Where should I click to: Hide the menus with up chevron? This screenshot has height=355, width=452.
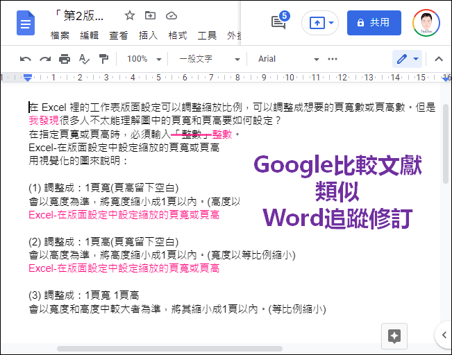(x=439, y=59)
